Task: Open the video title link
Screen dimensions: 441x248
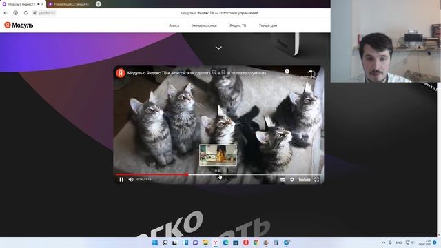Action: (196, 73)
